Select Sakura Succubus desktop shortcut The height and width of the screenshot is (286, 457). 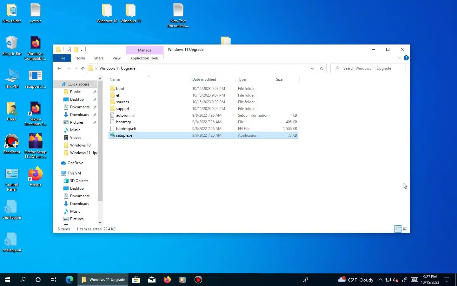click(36, 114)
